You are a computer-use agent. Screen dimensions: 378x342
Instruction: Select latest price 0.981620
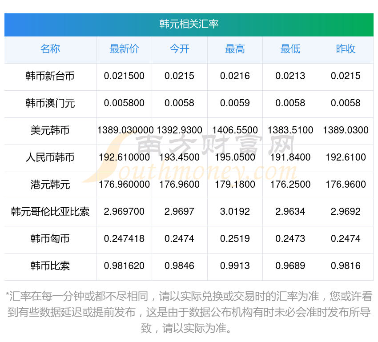[x=124, y=266]
